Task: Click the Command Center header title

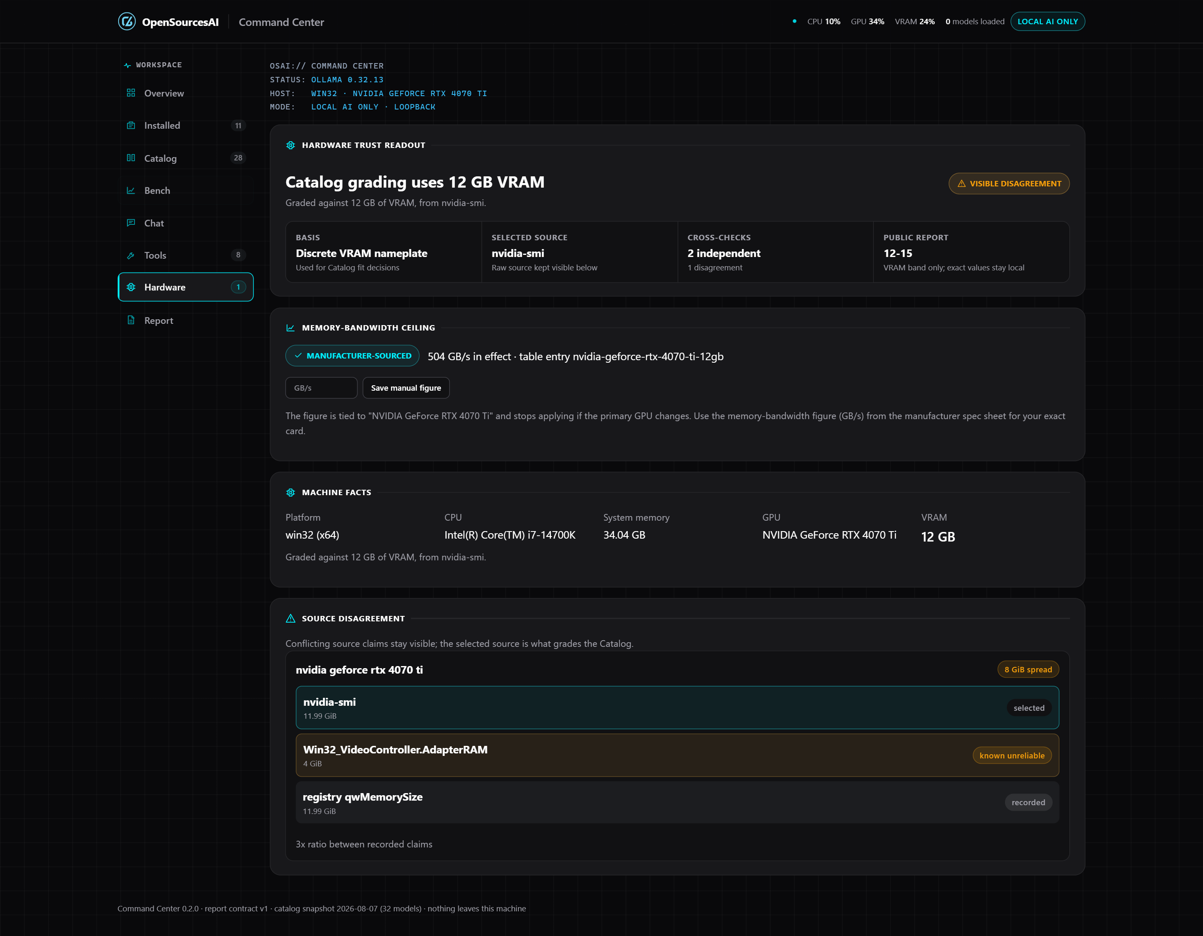Action: click(281, 22)
